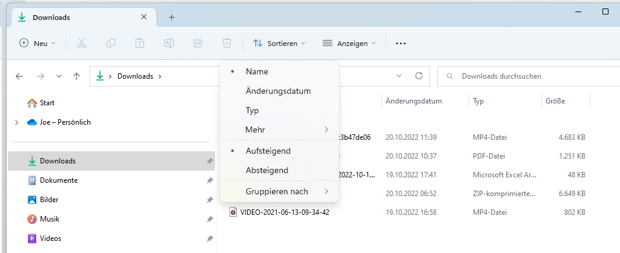Click the Delete trash can icon
The image size is (620, 253).
(x=227, y=43)
